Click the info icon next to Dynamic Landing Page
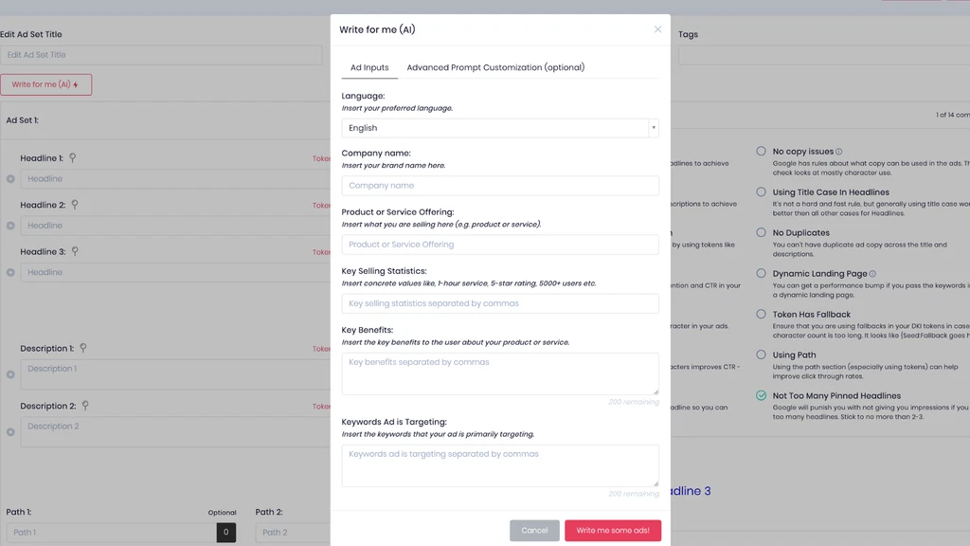 (x=872, y=274)
